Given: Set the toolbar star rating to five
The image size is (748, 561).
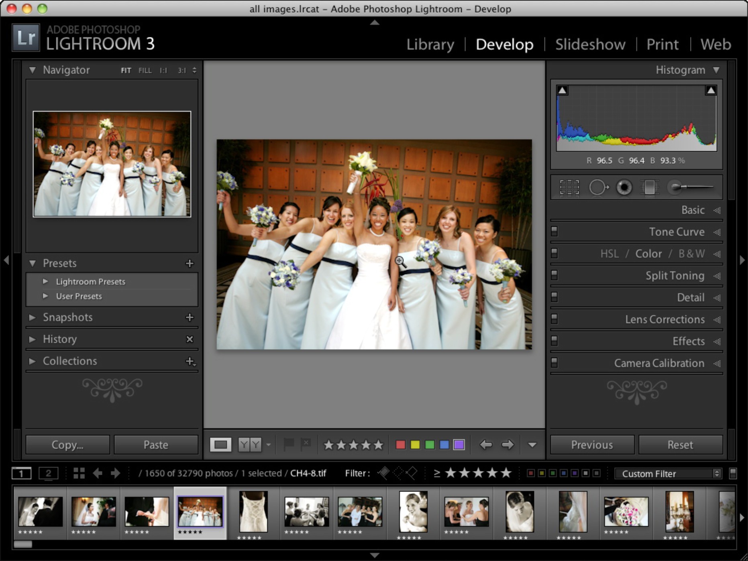Looking at the screenshot, I should [378, 445].
